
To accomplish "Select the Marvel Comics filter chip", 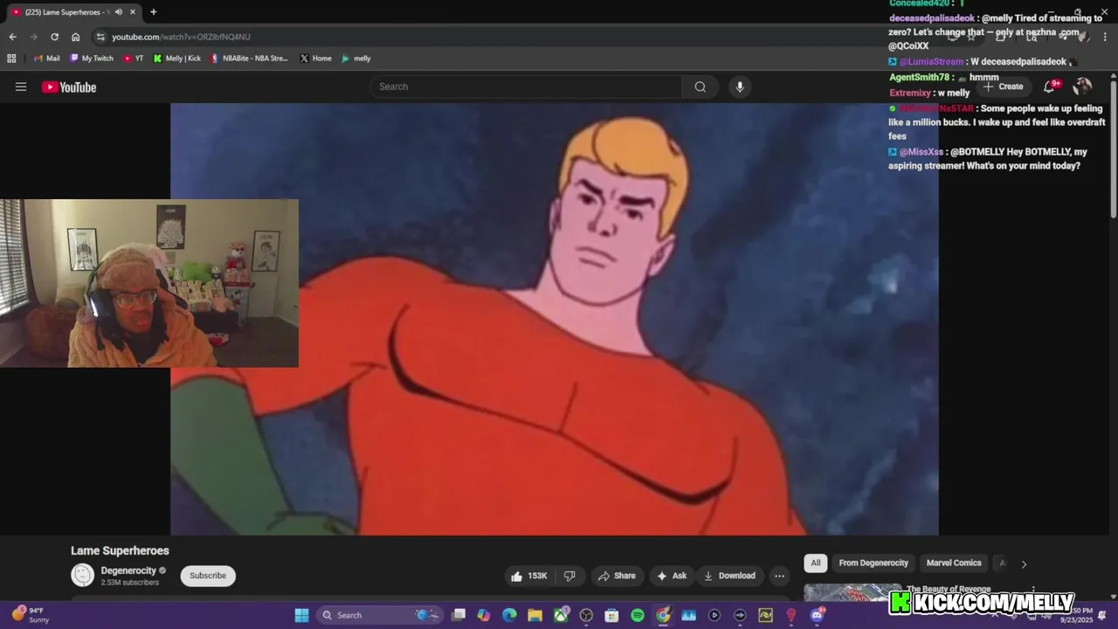I will tap(954, 563).
